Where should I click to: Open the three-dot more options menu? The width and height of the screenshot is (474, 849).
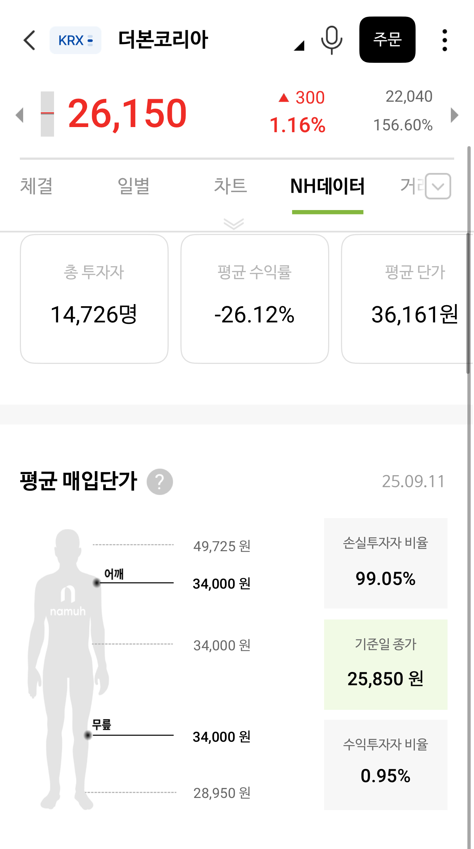pyautogui.click(x=445, y=40)
